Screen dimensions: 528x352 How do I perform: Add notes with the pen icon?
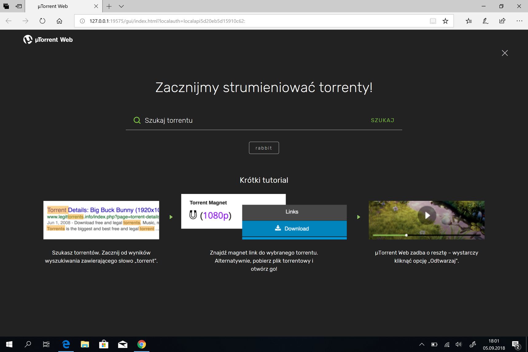point(485,21)
